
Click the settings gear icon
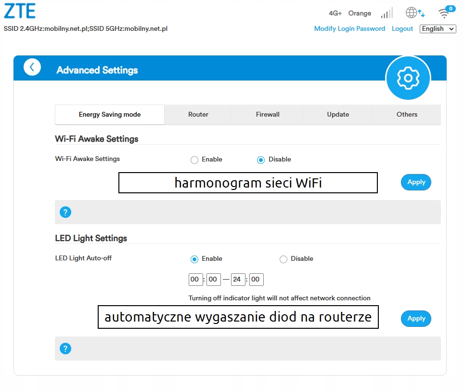408,78
